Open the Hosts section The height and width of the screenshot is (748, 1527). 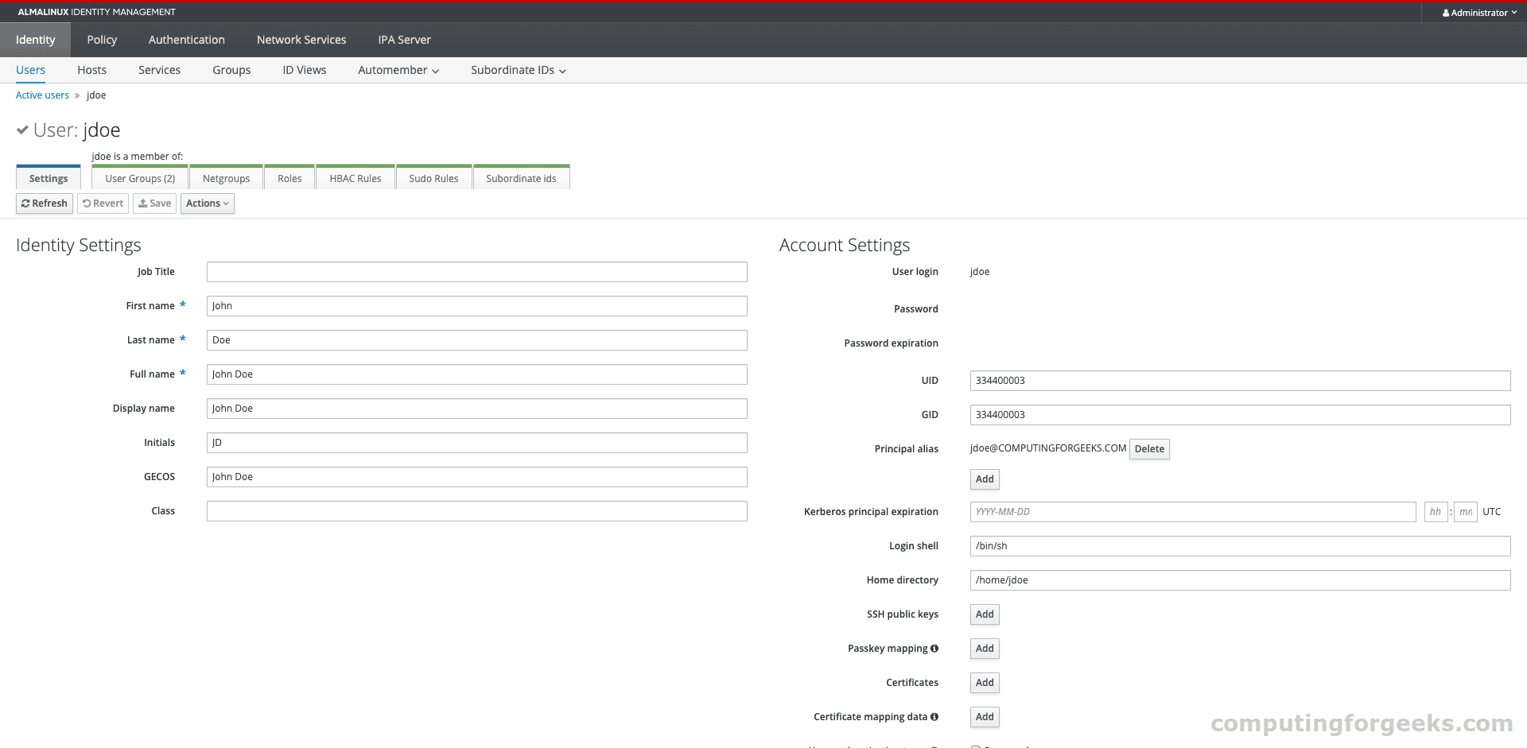(91, 70)
